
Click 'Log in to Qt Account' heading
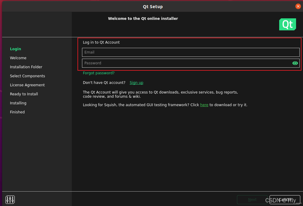pos(101,42)
